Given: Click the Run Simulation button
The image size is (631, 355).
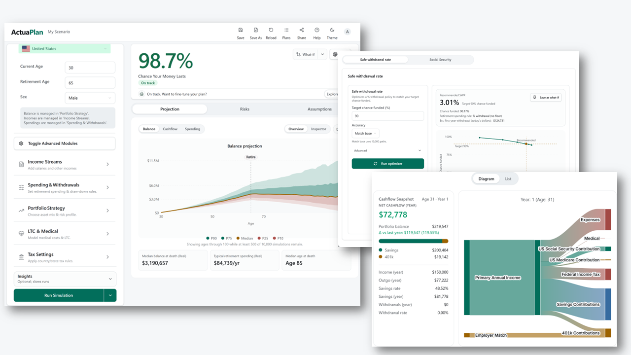Looking at the screenshot, I should click(59, 295).
